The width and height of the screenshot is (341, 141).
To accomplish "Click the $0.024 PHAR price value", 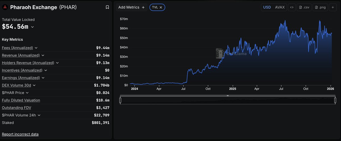I will click(x=103, y=93).
